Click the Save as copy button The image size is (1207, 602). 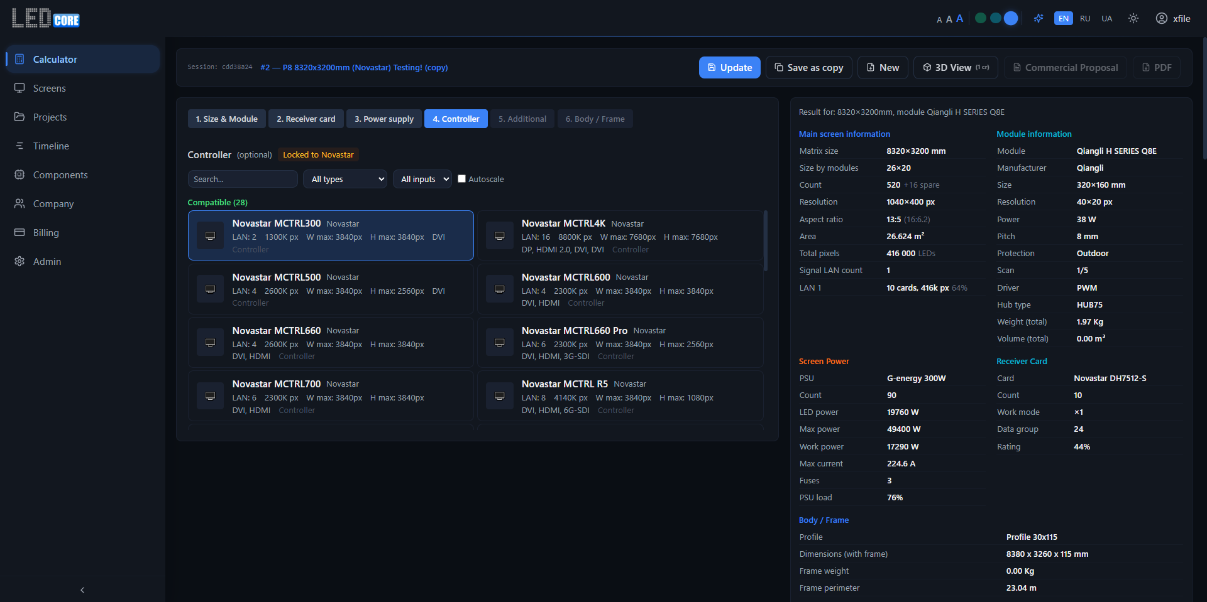pyautogui.click(x=808, y=68)
